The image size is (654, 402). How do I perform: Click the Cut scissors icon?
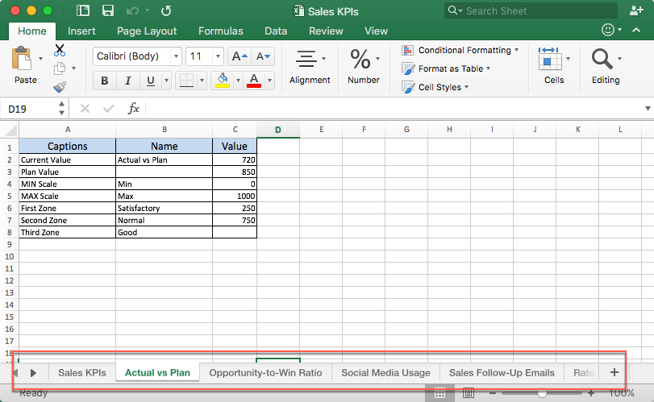click(60, 50)
